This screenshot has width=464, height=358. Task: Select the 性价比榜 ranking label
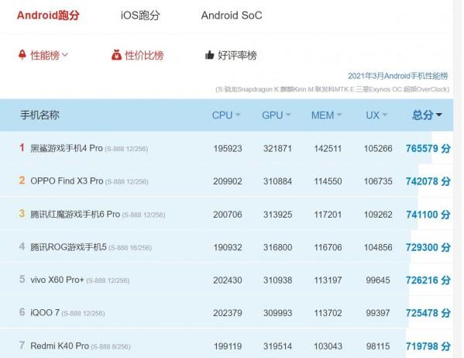[x=144, y=55]
